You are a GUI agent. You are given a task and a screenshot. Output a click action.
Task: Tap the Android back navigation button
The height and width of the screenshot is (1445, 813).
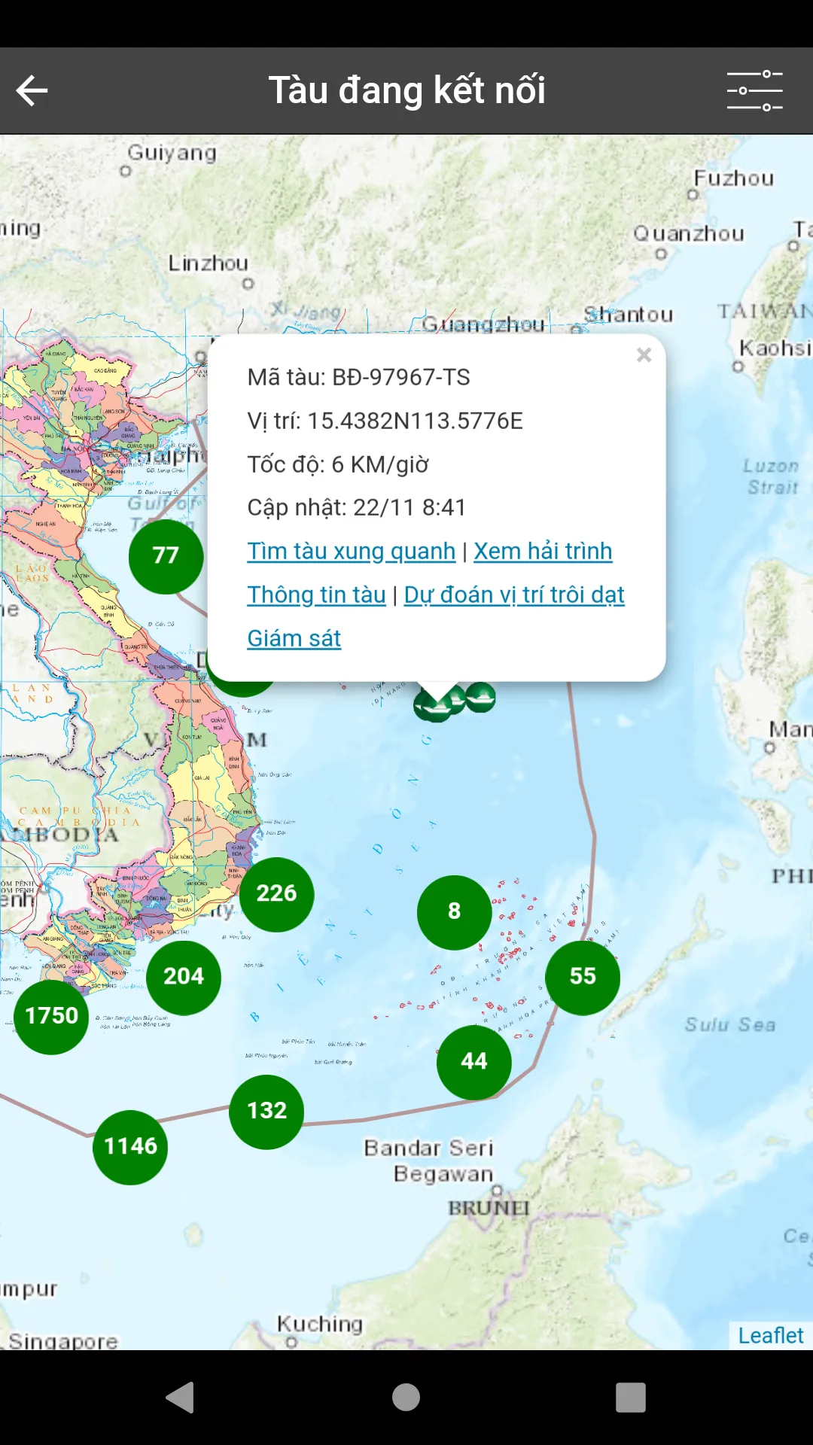pos(180,1398)
